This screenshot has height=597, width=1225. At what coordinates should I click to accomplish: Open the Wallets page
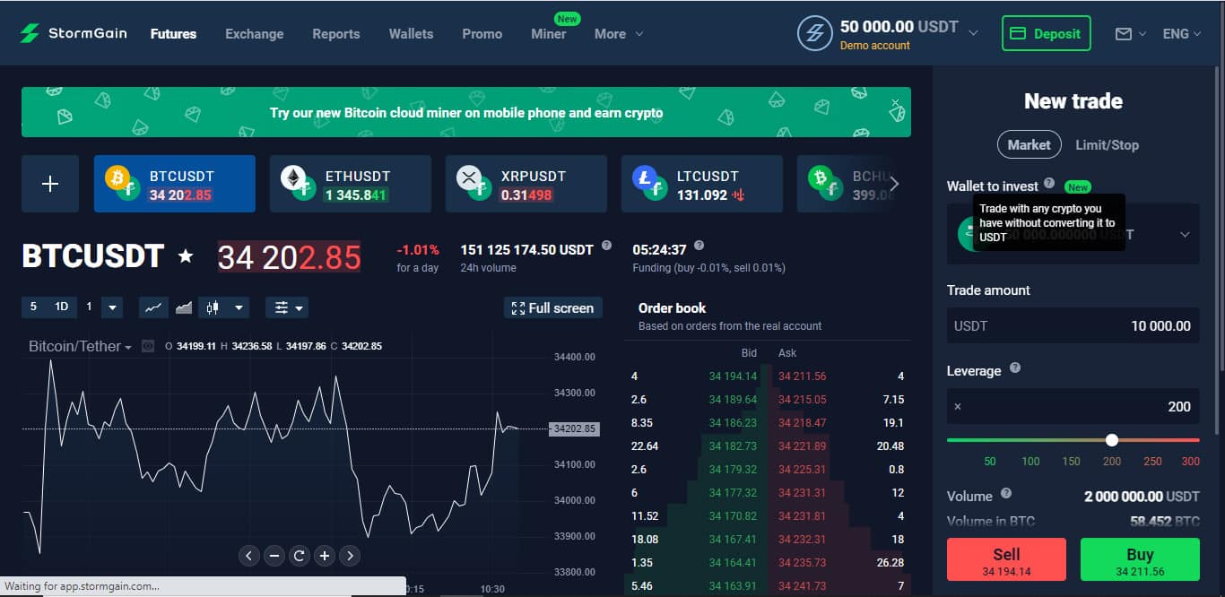click(x=411, y=34)
